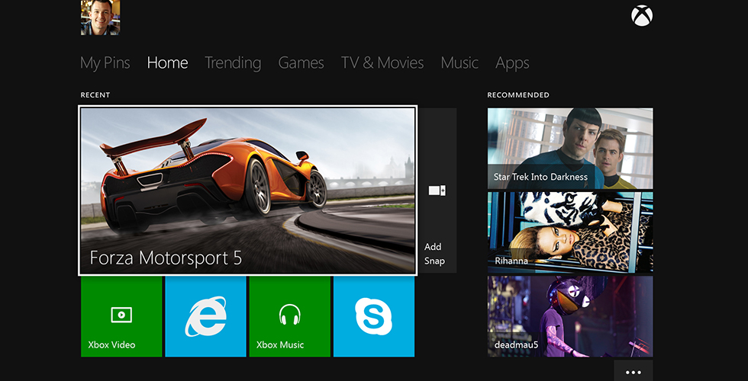Open the Star Trek Into Darkness recommendation
This screenshot has width=748, height=381.
coord(570,149)
